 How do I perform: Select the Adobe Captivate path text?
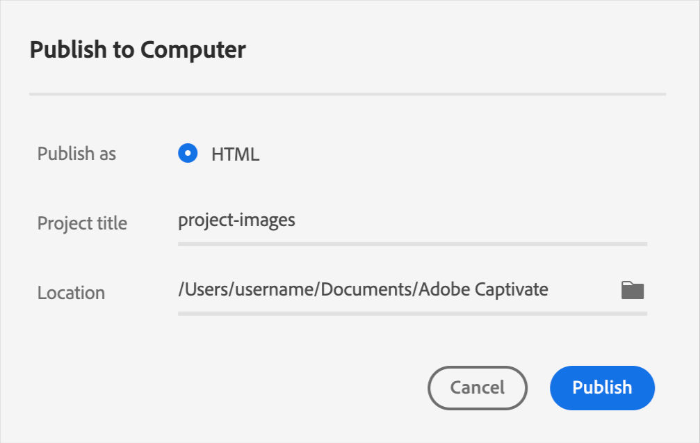click(x=363, y=289)
